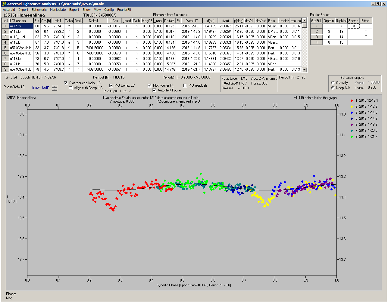Click the rms res column header
The image size is (388, 302).
coord(296,21)
